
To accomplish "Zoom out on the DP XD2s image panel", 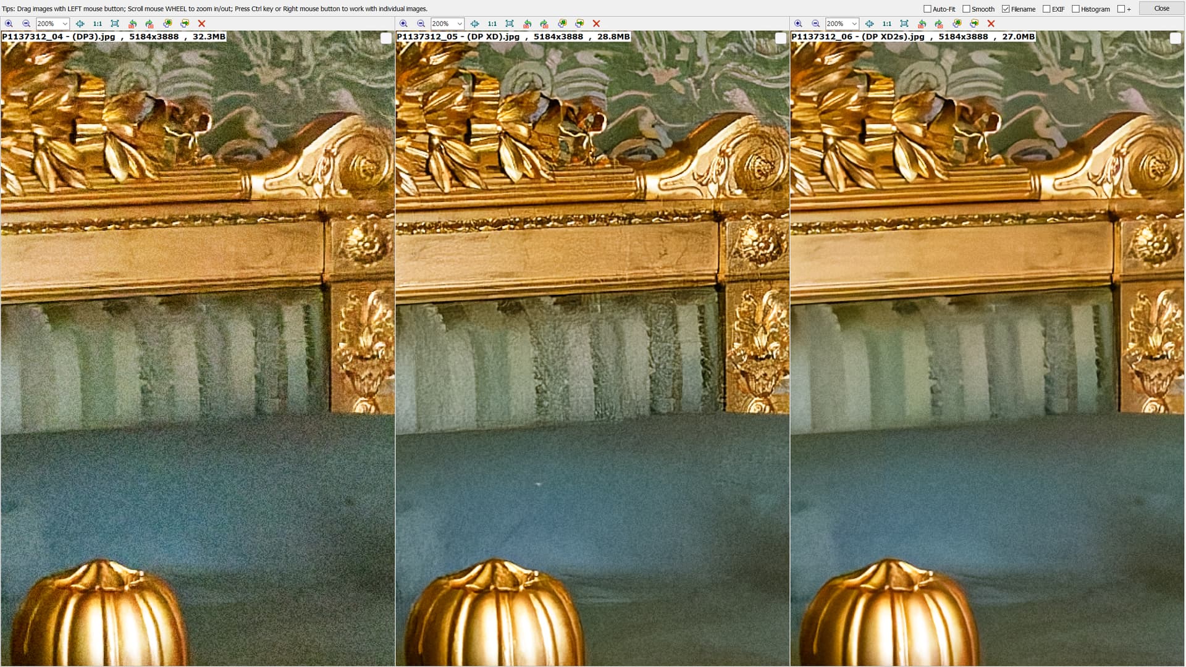I will pos(815,23).
